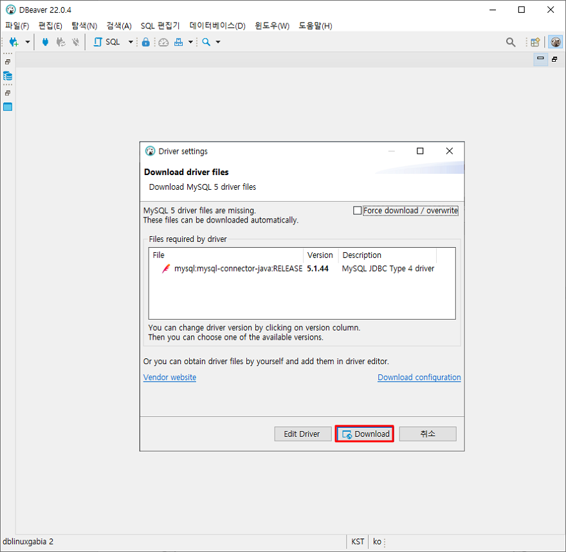
Task: Click the Download button
Action: [x=365, y=434]
